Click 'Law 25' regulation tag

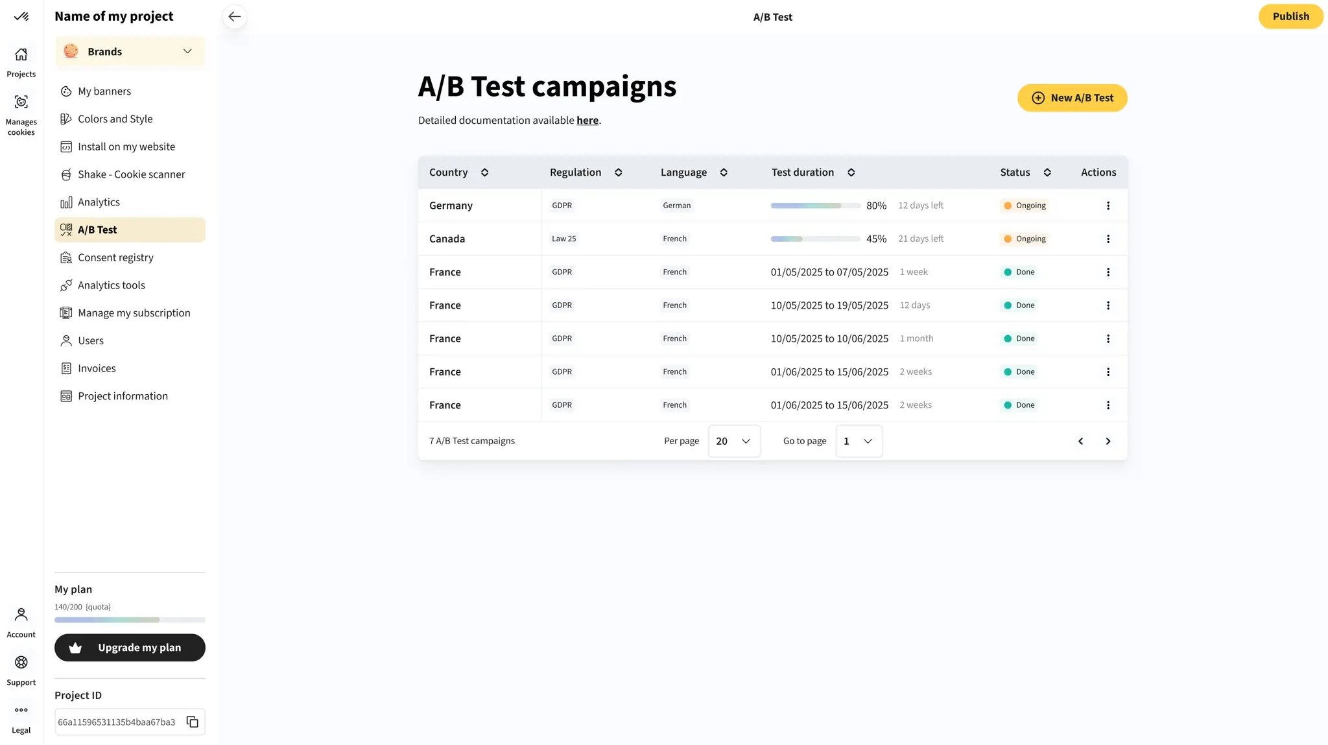tap(563, 239)
